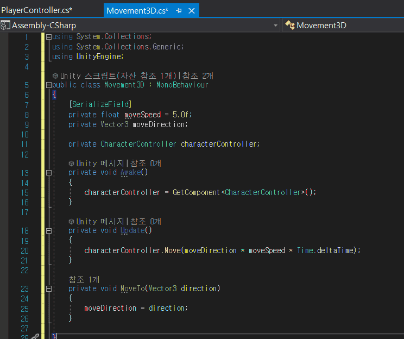
Task: Open the Assembly-CSharp project dropdown
Action: coord(275,26)
